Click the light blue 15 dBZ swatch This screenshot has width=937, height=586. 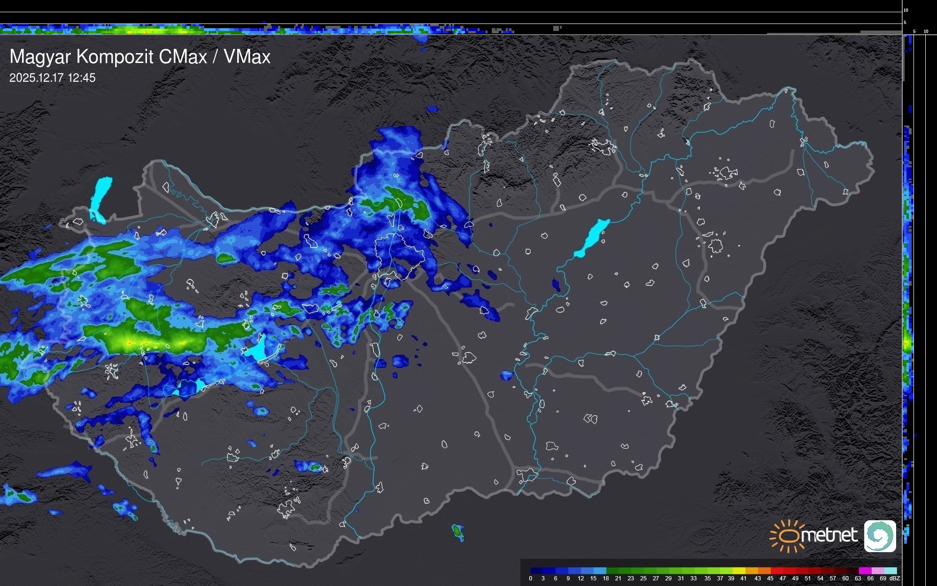coord(600,570)
